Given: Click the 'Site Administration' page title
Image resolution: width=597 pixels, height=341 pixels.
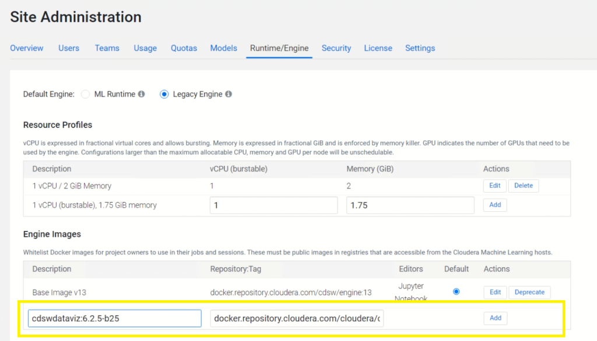Looking at the screenshot, I should pyautogui.click(x=76, y=17).
